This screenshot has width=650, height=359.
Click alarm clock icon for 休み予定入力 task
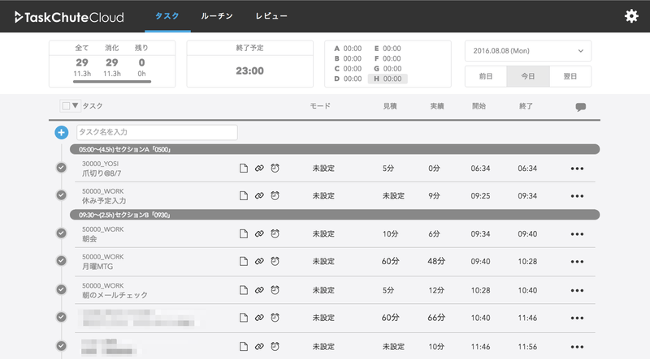click(275, 195)
